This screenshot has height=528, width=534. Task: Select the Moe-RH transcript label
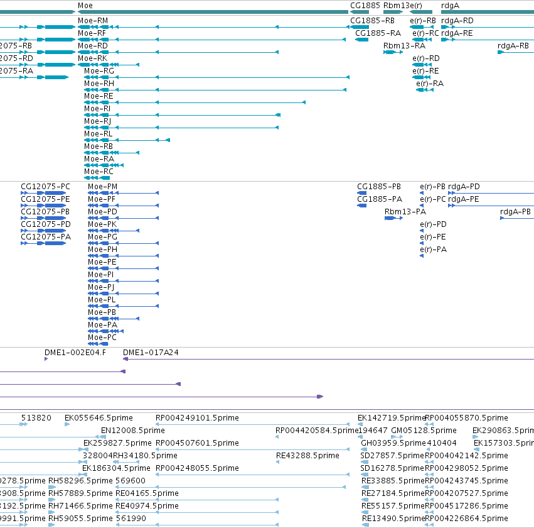point(99,84)
